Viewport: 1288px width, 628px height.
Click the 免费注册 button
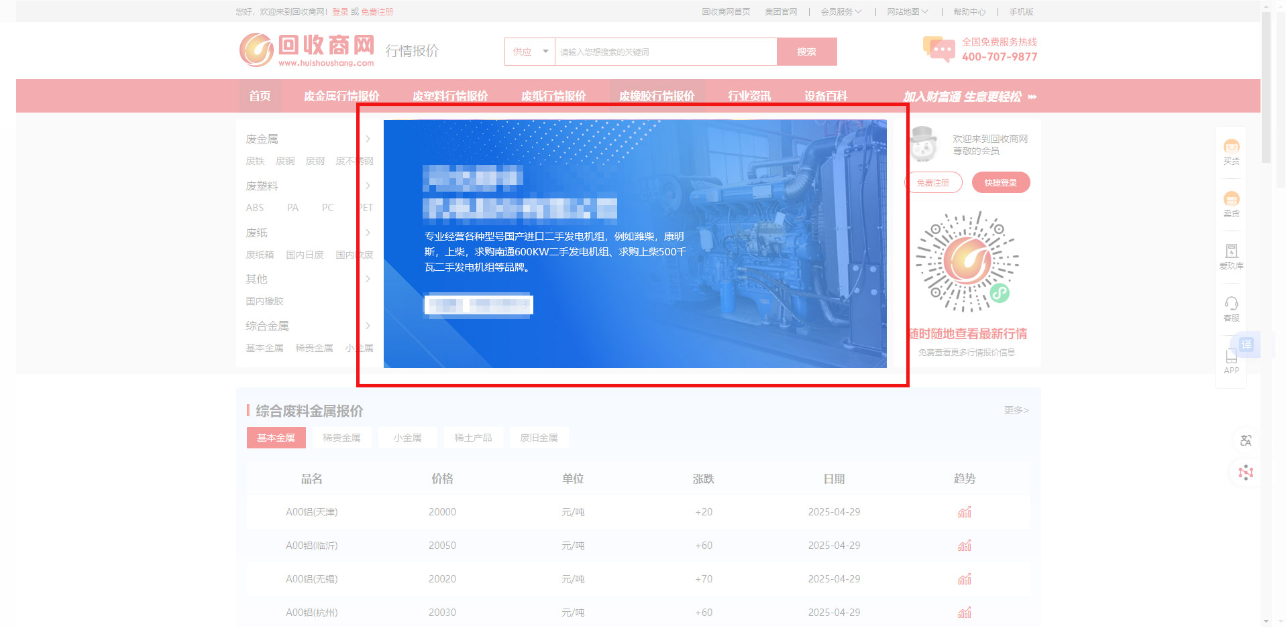[x=933, y=182]
